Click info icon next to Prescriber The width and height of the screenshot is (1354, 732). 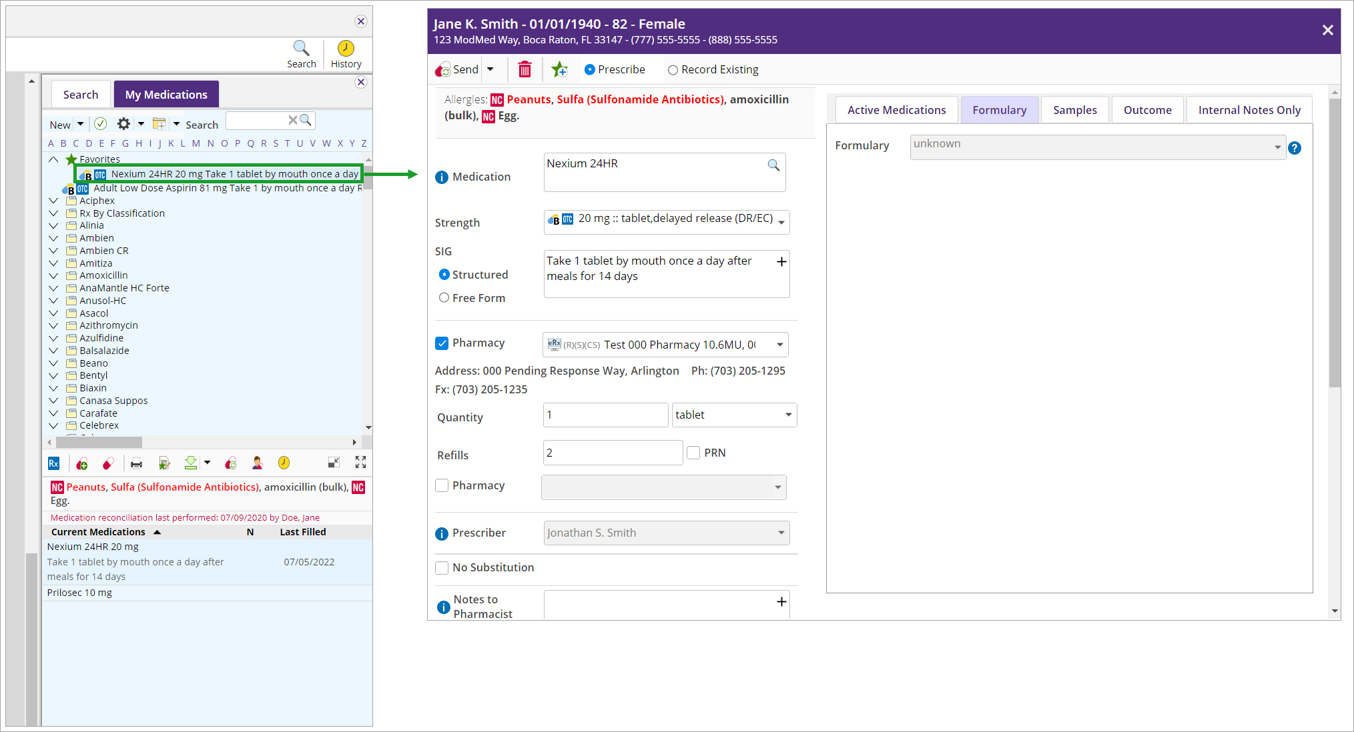coord(442,534)
